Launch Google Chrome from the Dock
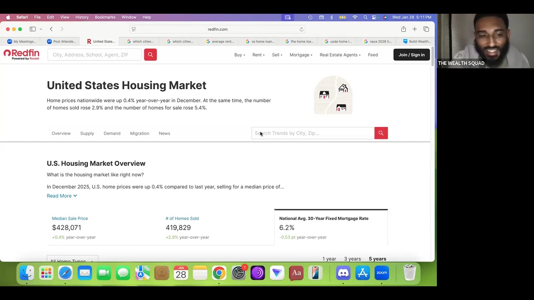Viewport: 534px width, 300px height. [x=219, y=273]
